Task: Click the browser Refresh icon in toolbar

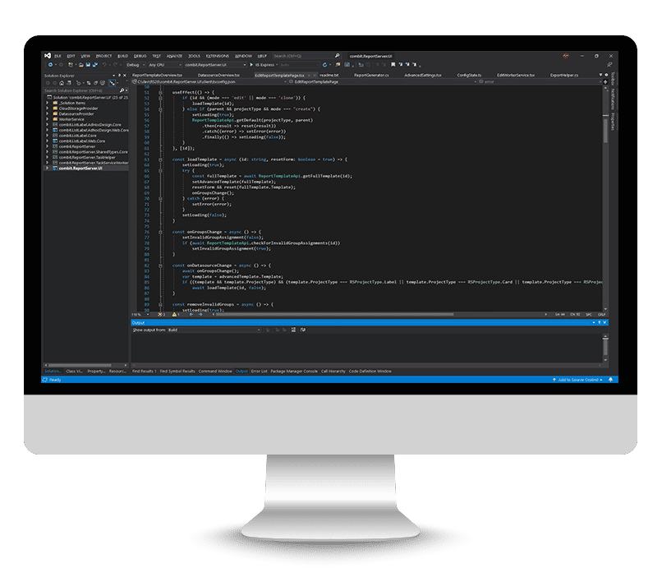Action: [324, 65]
